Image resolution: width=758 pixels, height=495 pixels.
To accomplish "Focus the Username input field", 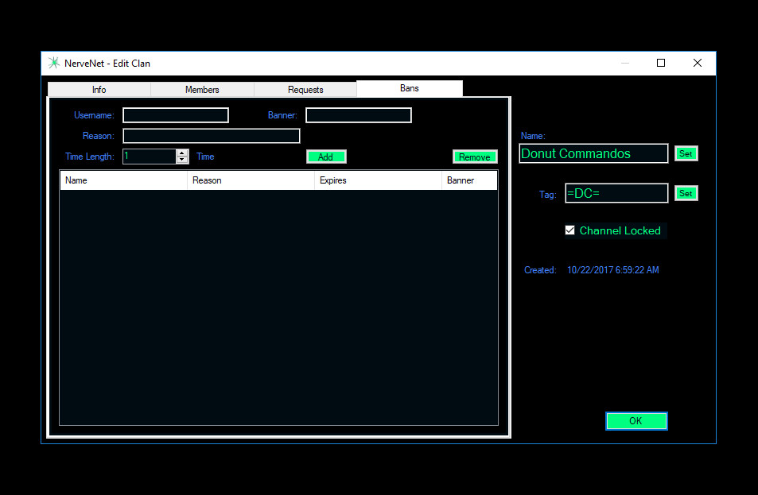I will 176,116.
